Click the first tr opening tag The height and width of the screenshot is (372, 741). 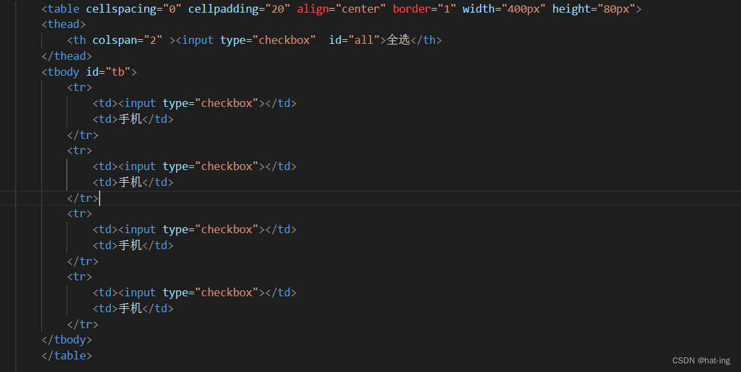(x=80, y=88)
